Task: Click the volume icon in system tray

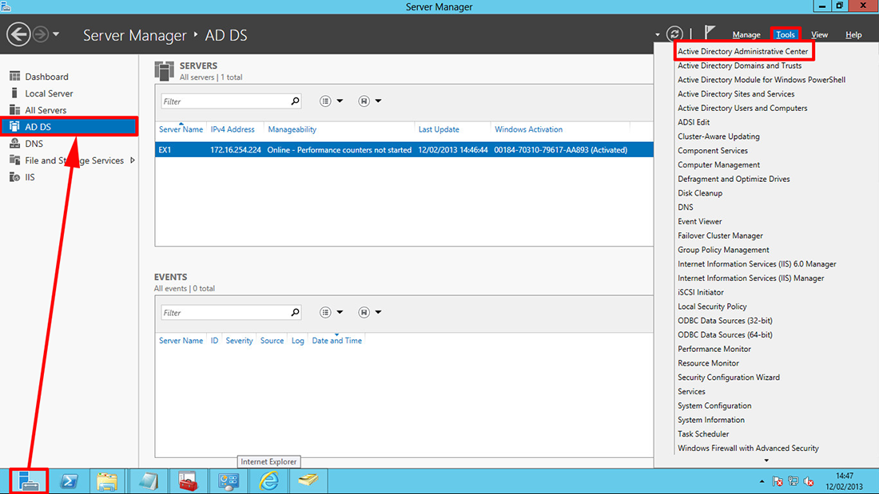Action: pos(808,481)
